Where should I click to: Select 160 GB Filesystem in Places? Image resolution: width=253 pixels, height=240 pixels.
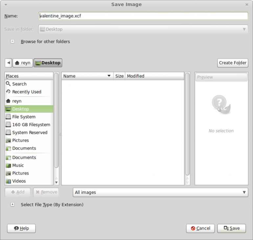29,124
